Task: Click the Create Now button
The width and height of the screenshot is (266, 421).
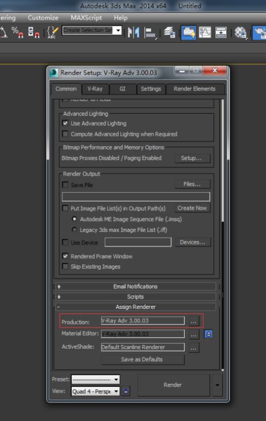Action: click(x=192, y=208)
